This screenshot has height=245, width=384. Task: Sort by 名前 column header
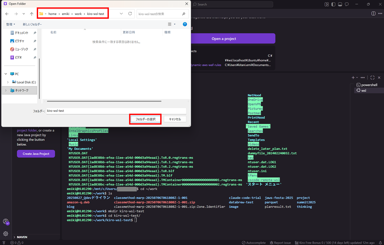point(53,32)
